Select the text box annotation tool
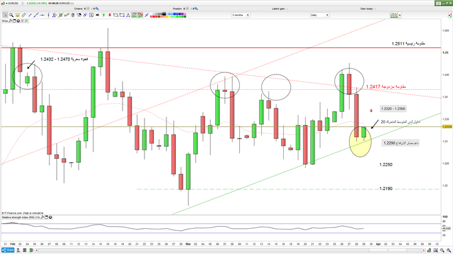The width and height of the screenshot is (453, 254). (91, 15)
